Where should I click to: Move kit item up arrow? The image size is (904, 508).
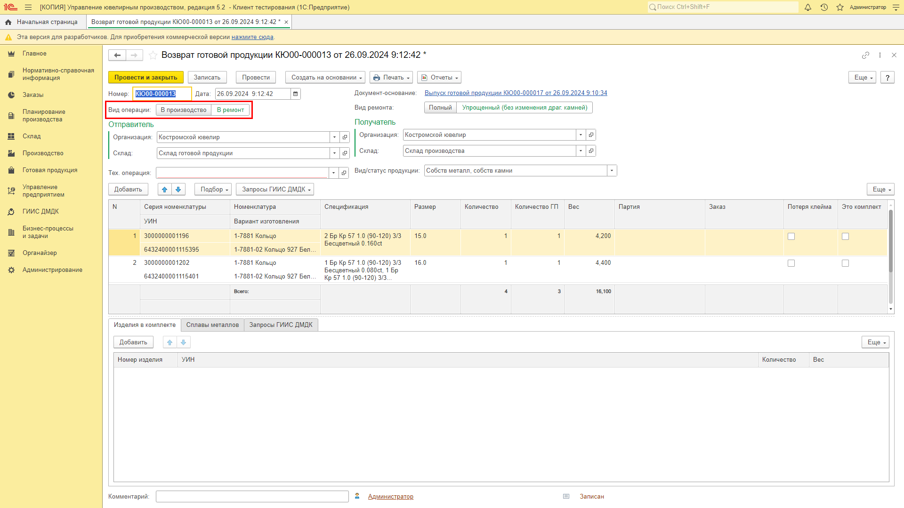tap(170, 342)
